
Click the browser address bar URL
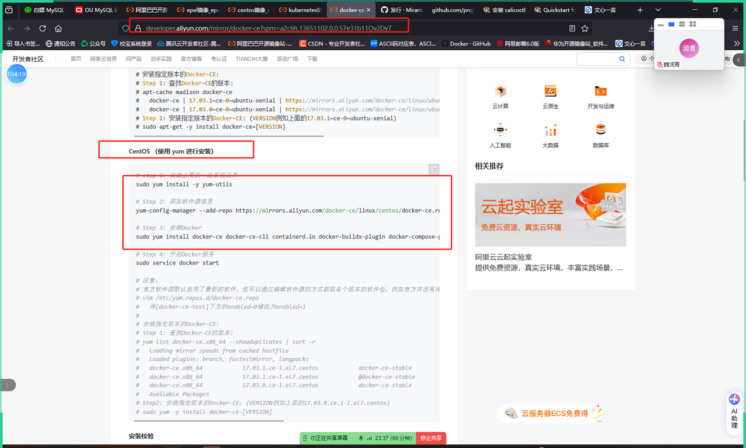[x=269, y=28]
